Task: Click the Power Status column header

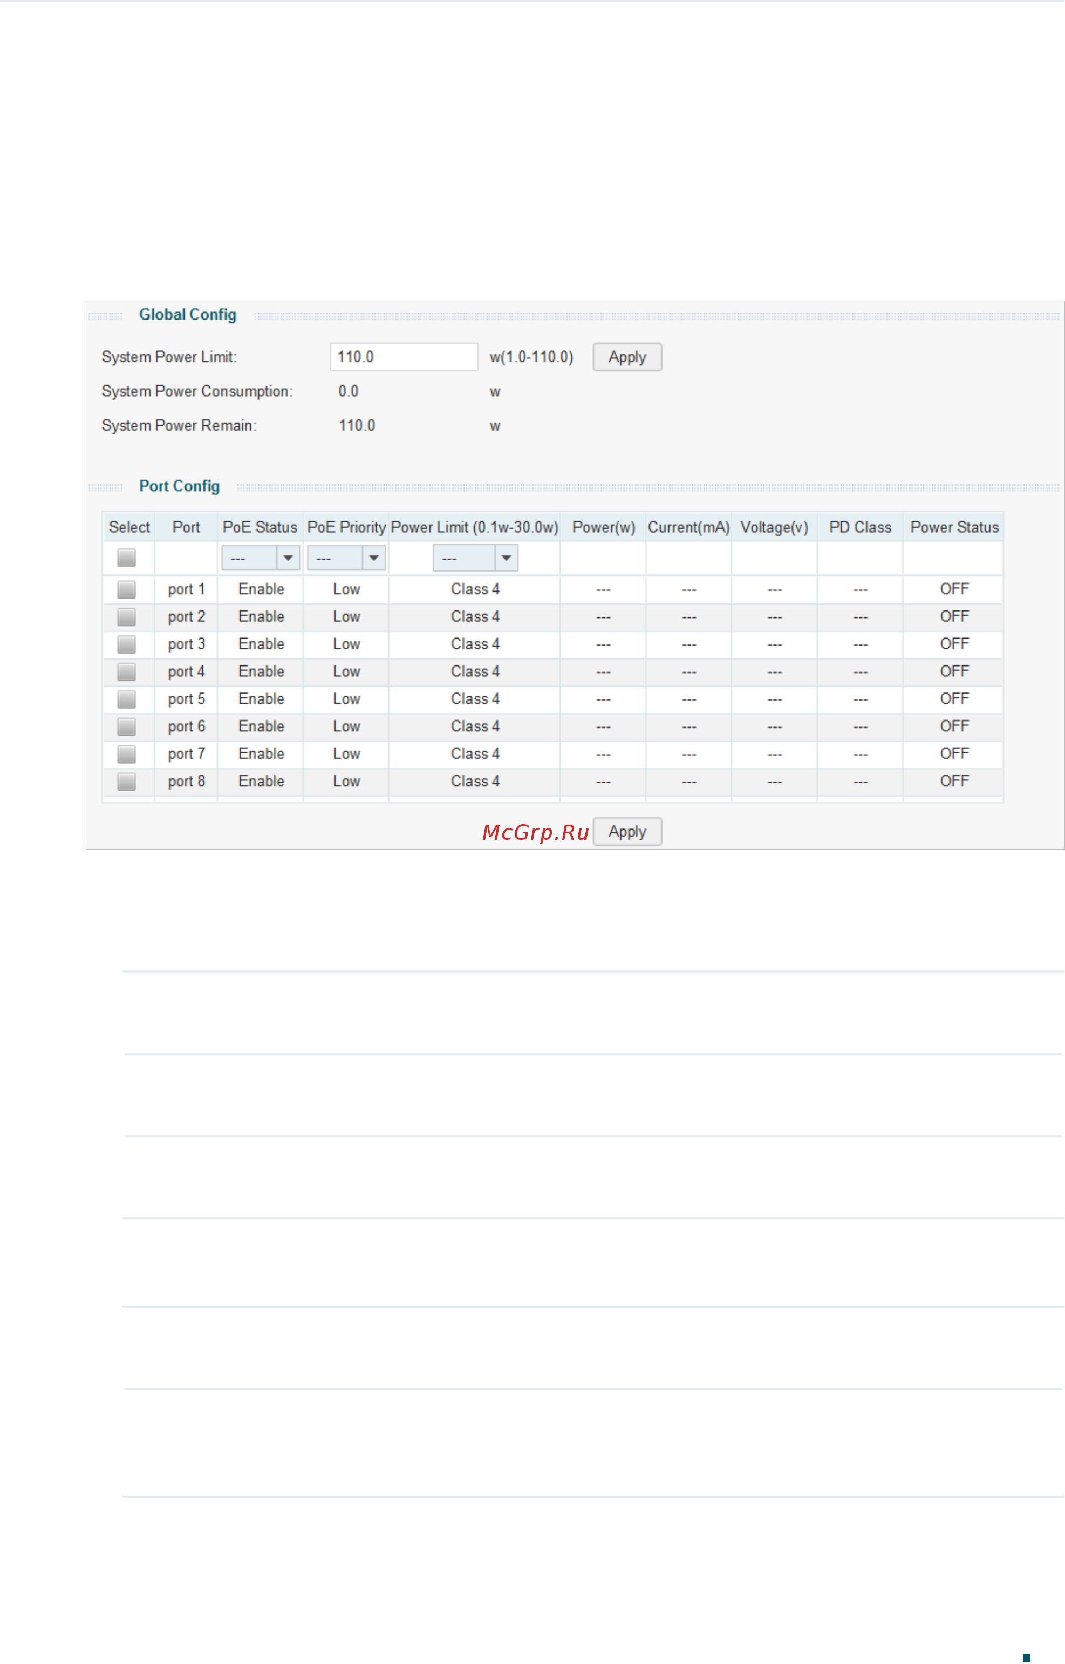Action: tap(954, 527)
